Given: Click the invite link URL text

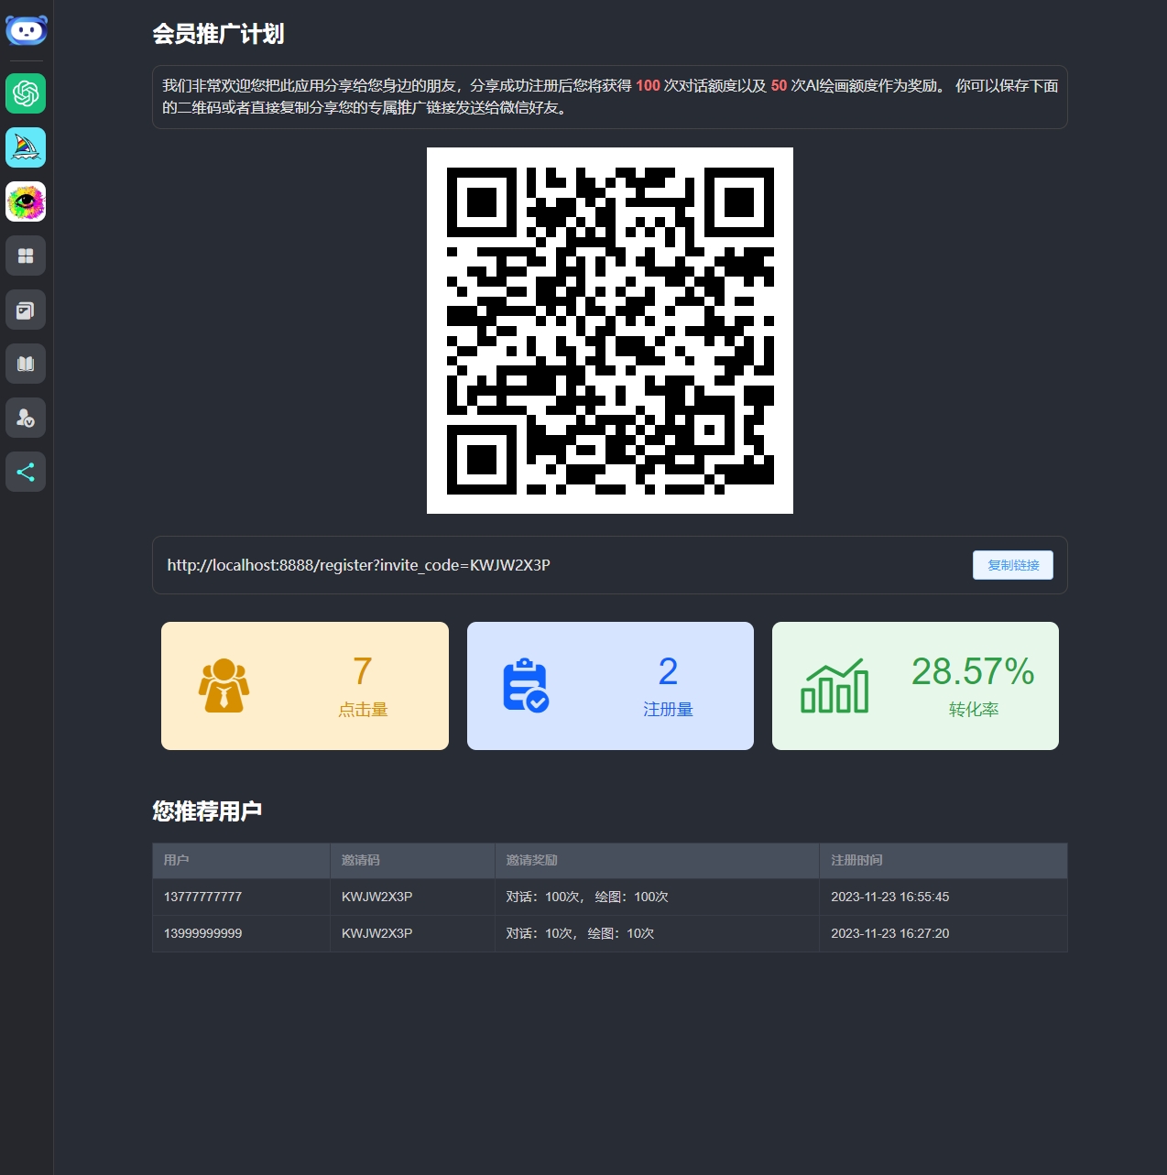Looking at the screenshot, I should click(358, 565).
